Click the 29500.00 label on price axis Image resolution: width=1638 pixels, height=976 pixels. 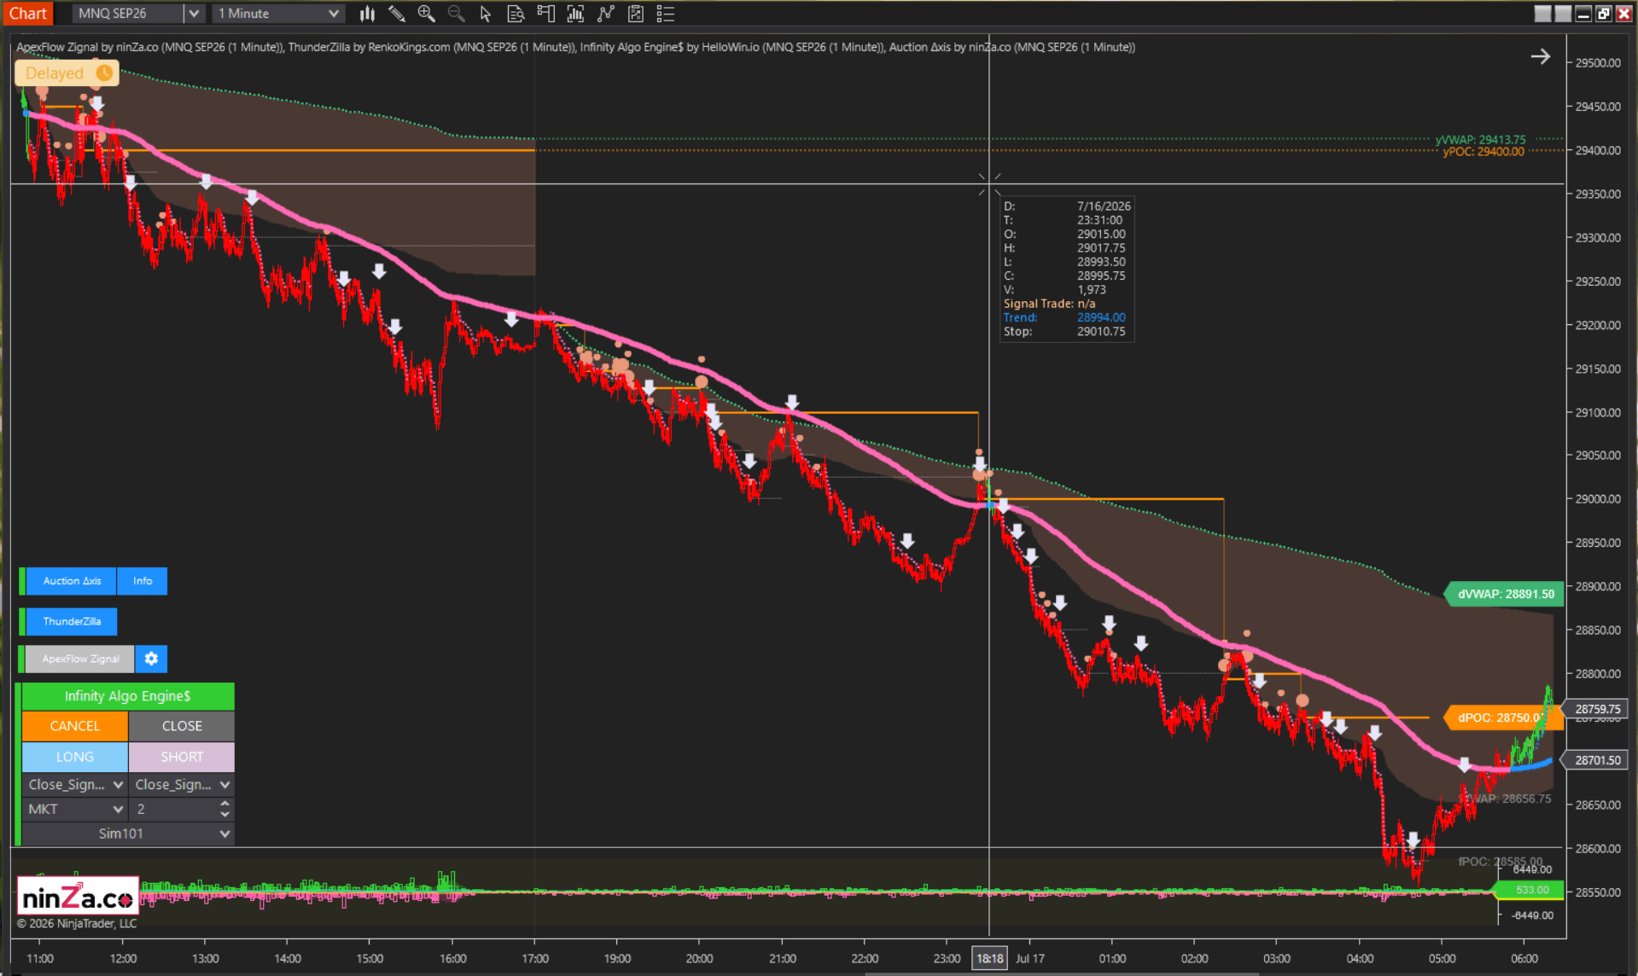click(x=1598, y=62)
